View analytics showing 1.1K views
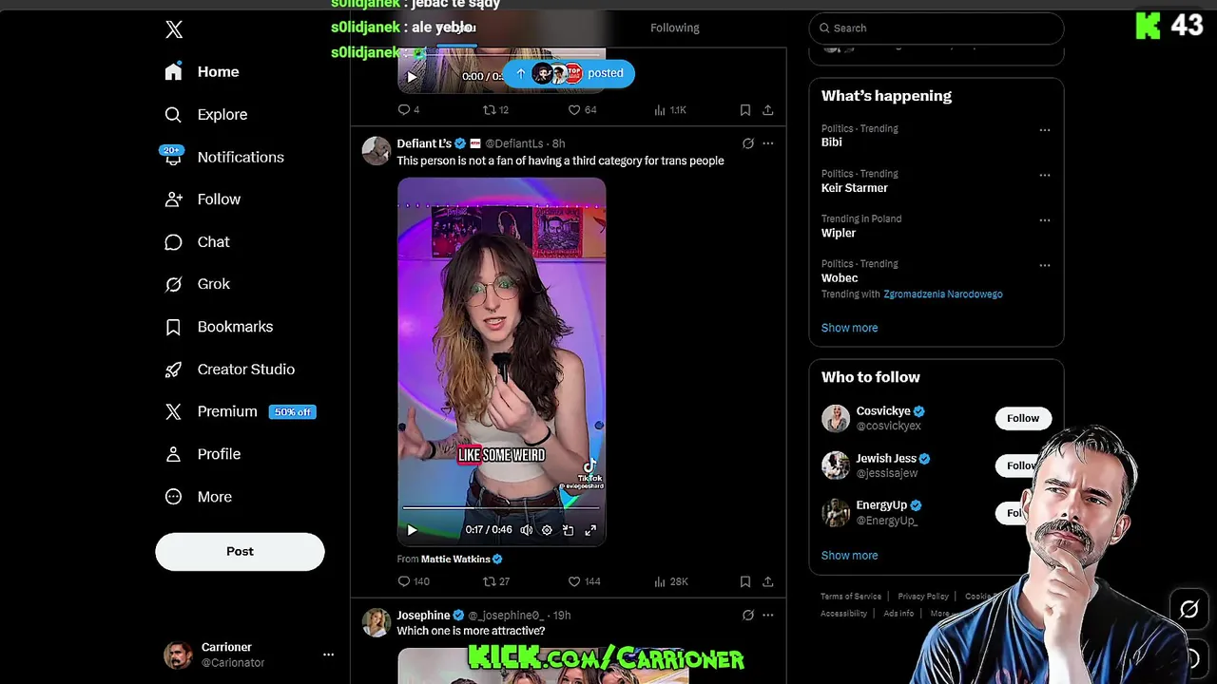The height and width of the screenshot is (684, 1217). [669, 110]
